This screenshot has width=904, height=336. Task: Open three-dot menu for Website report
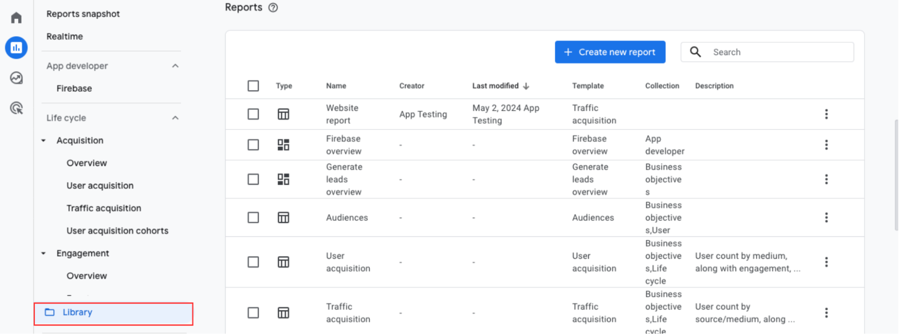click(x=826, y=114)
